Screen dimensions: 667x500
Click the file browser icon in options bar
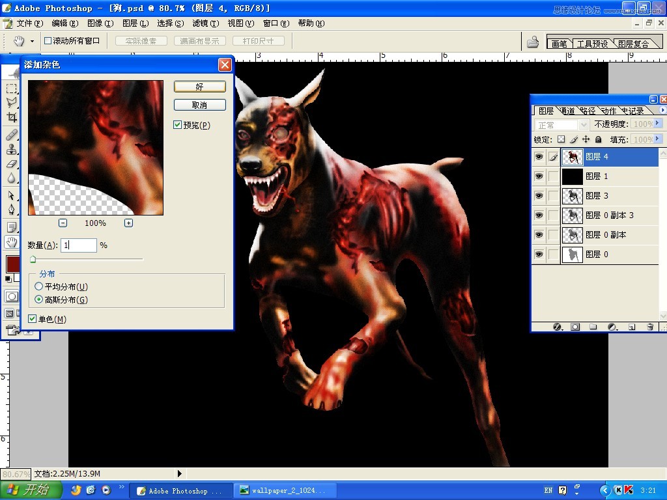pyautogui.click(x=533, y=42)
